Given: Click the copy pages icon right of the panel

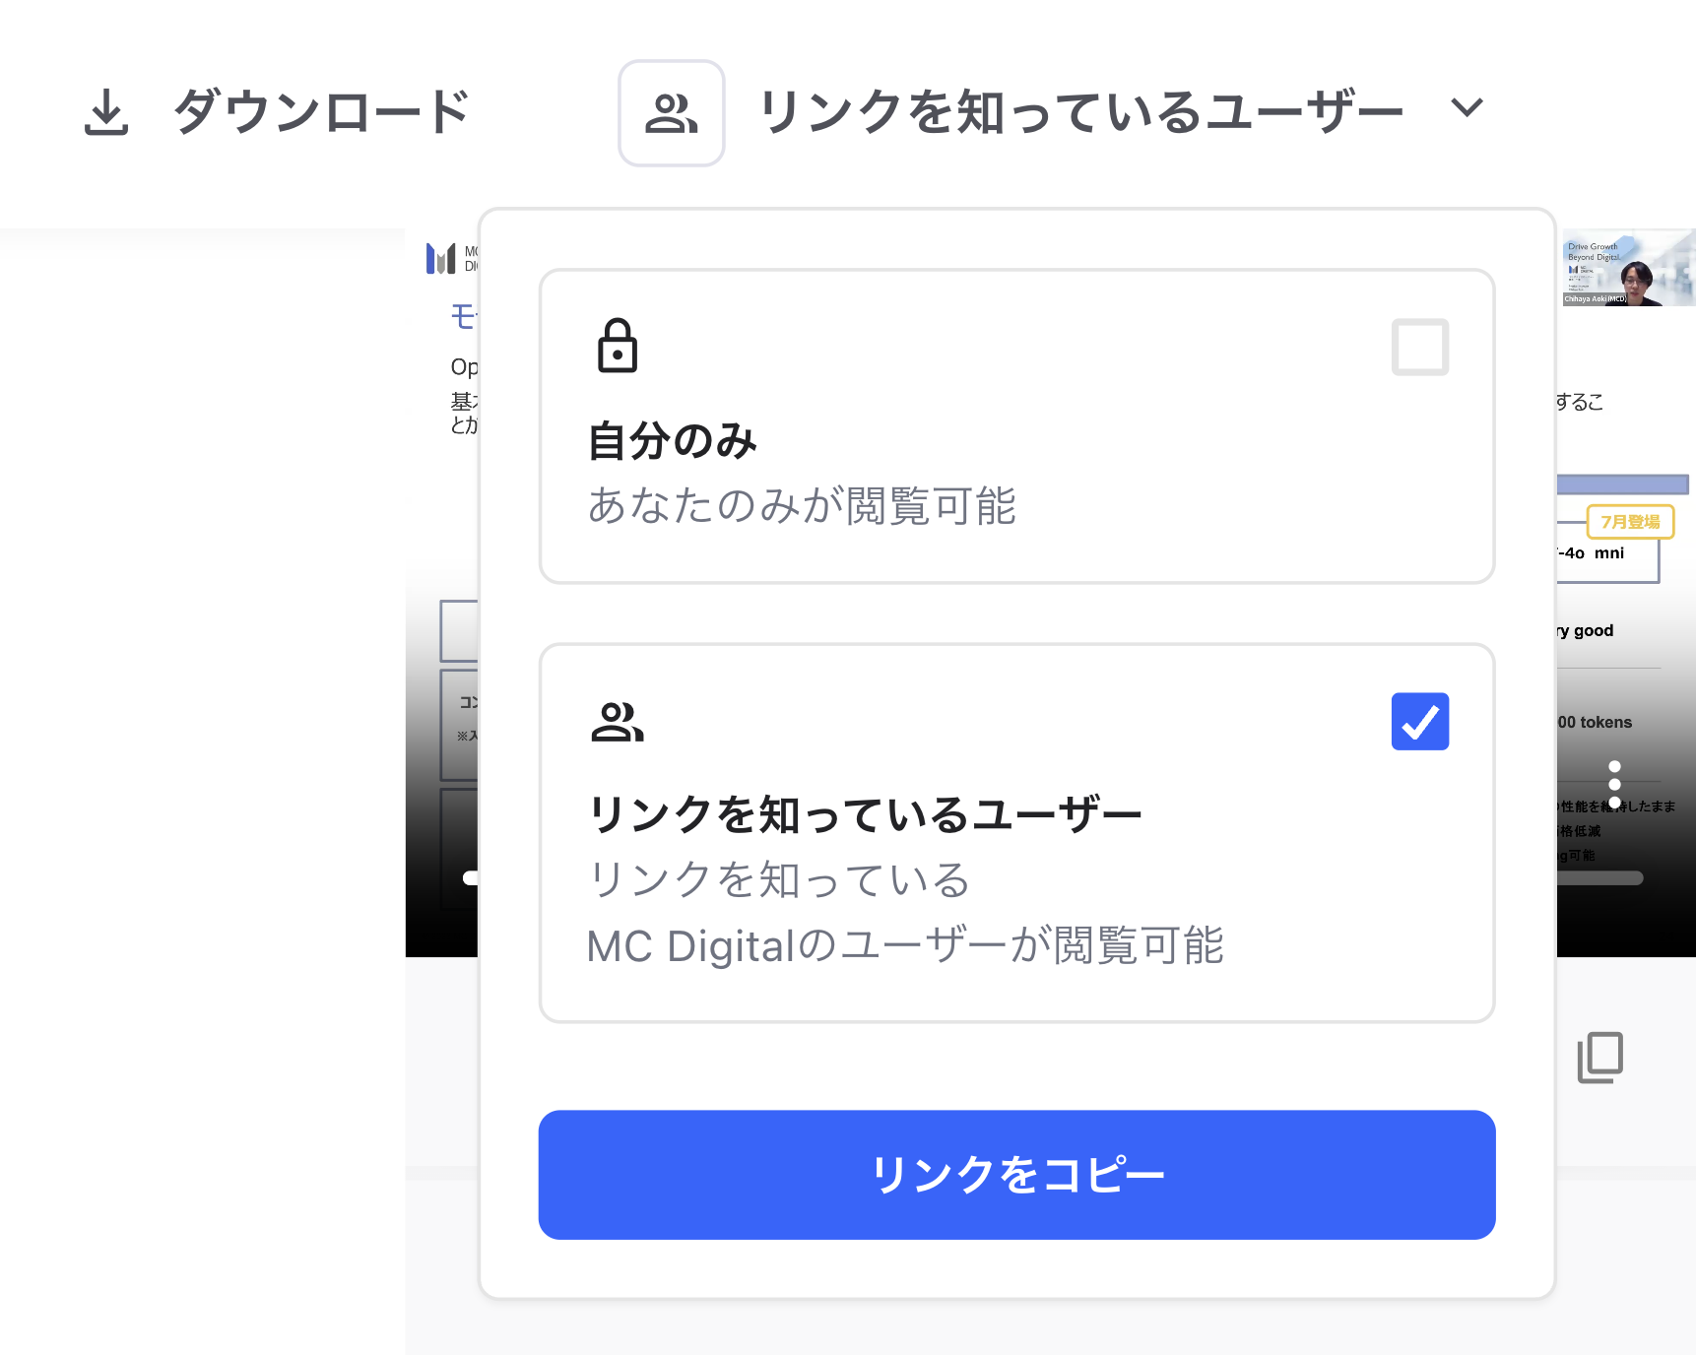Looking at the screenshot, I should pyautogui.click(x=1599, y=1058).
